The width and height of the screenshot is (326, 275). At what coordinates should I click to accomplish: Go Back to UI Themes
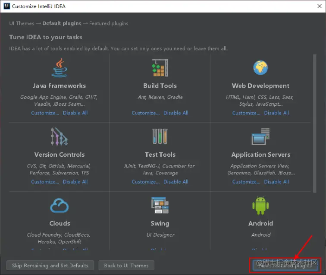126,266
